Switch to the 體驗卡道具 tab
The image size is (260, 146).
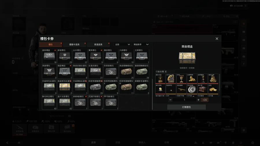pos(74,44)
